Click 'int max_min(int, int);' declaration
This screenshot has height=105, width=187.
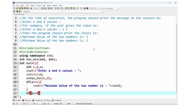pos(38,60)
